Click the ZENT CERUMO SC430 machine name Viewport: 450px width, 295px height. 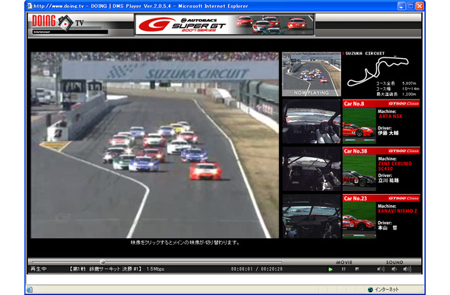(395, 166)
